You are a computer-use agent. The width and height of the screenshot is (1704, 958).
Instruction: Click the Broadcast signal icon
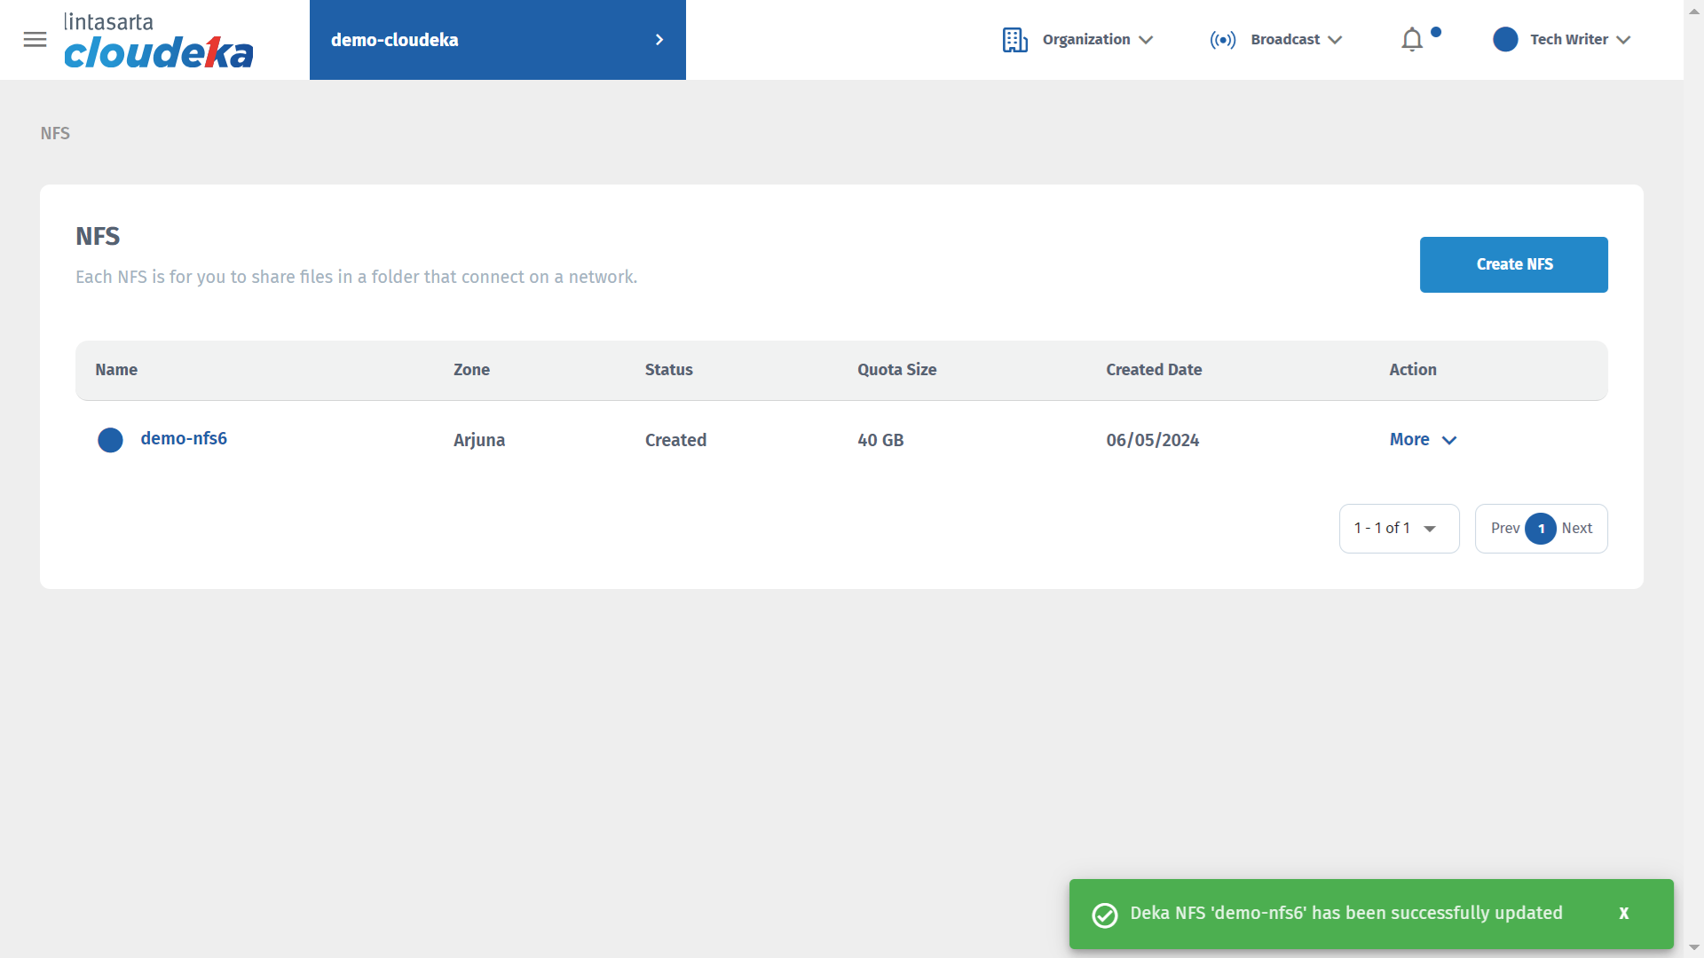tap(1222, 40)
